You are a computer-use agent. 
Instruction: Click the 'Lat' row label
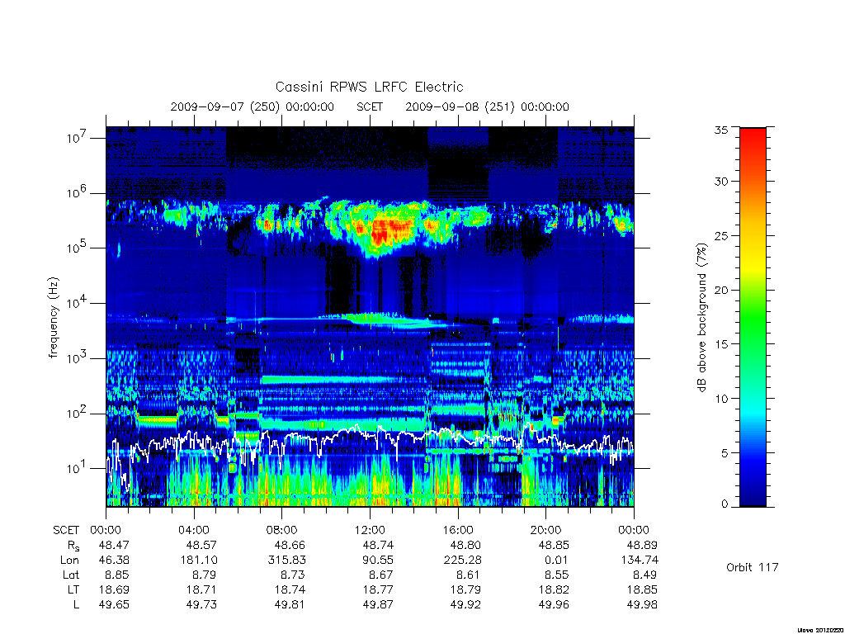click(71, 575)
